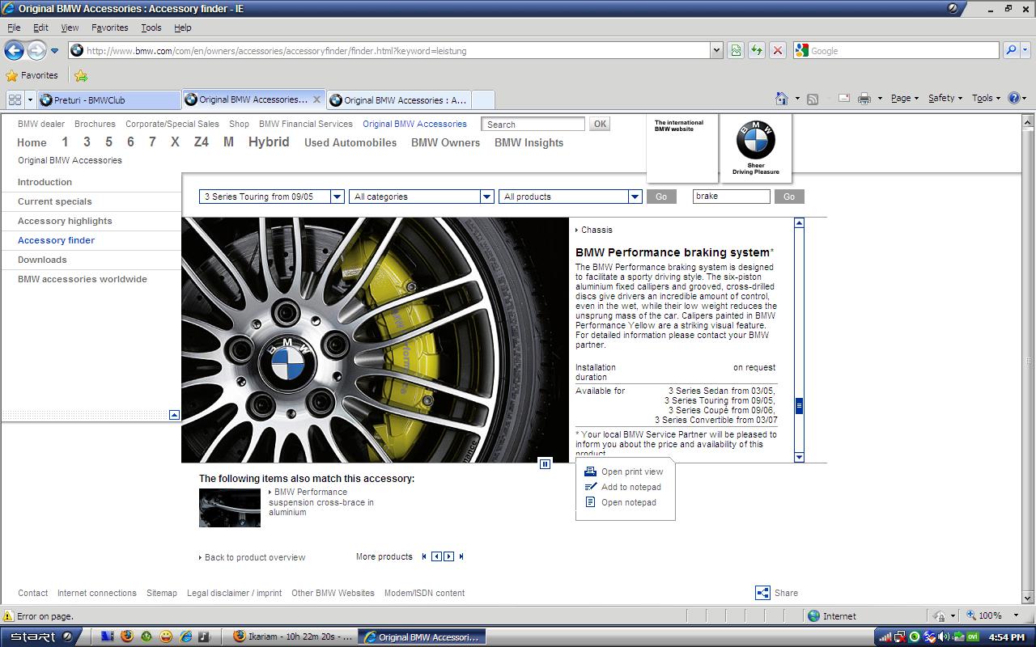Viewport: 1036px width, 647px height.
Task: Switch to third Original BMW Accessories tab
Action: (397, 100)
